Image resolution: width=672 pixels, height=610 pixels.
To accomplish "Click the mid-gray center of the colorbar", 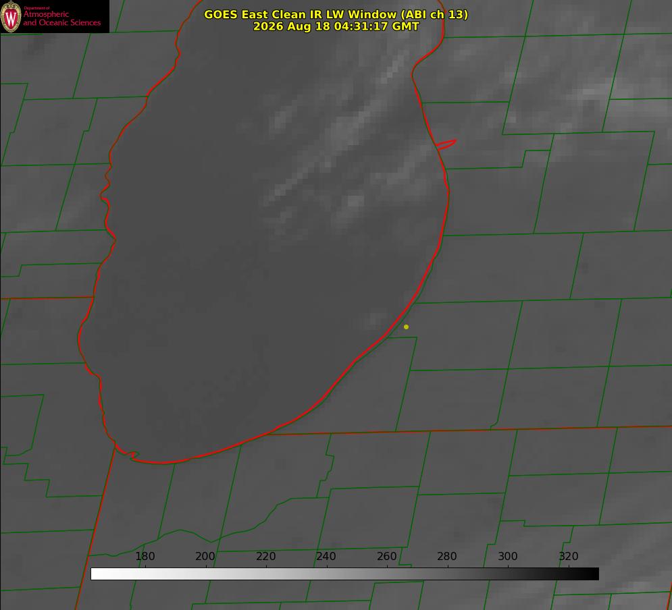I will coord(344,574).
